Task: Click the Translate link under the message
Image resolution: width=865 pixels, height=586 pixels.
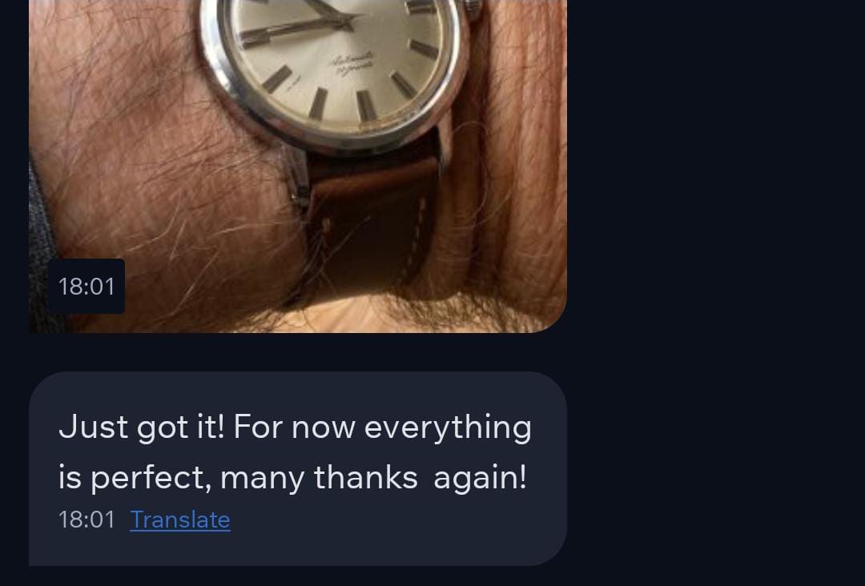Action: (180, 520)
